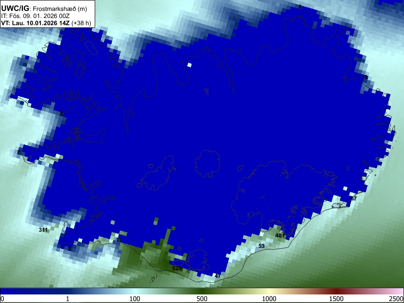Viewport: 404px width, 303px height.
Task: Select the 'IT: Fös. 09. 01. 2026 00Z' line
Action: [x=35, y=16]
